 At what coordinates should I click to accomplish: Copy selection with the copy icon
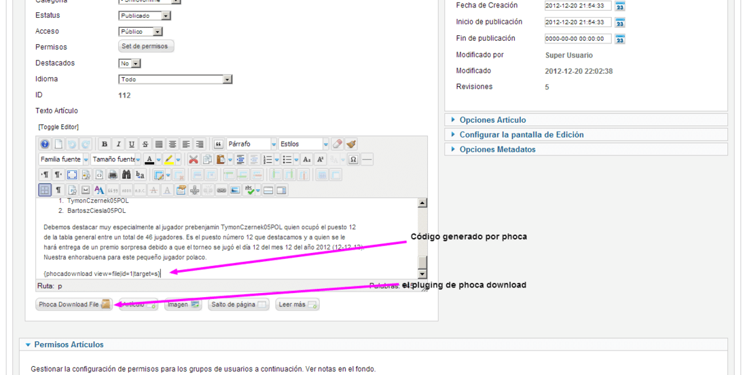point(207,159)
